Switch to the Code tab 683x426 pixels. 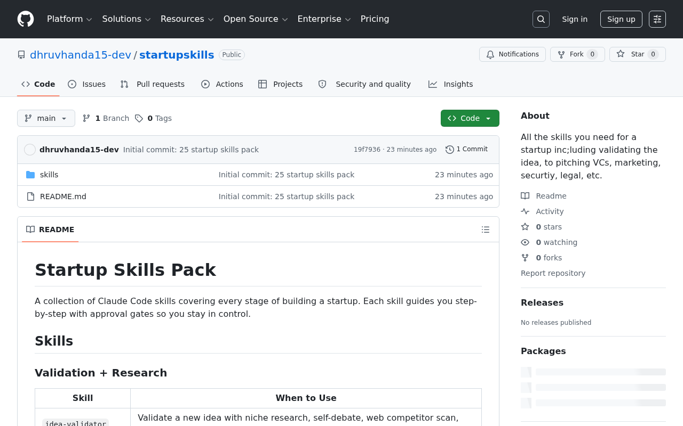coord(38,84)
